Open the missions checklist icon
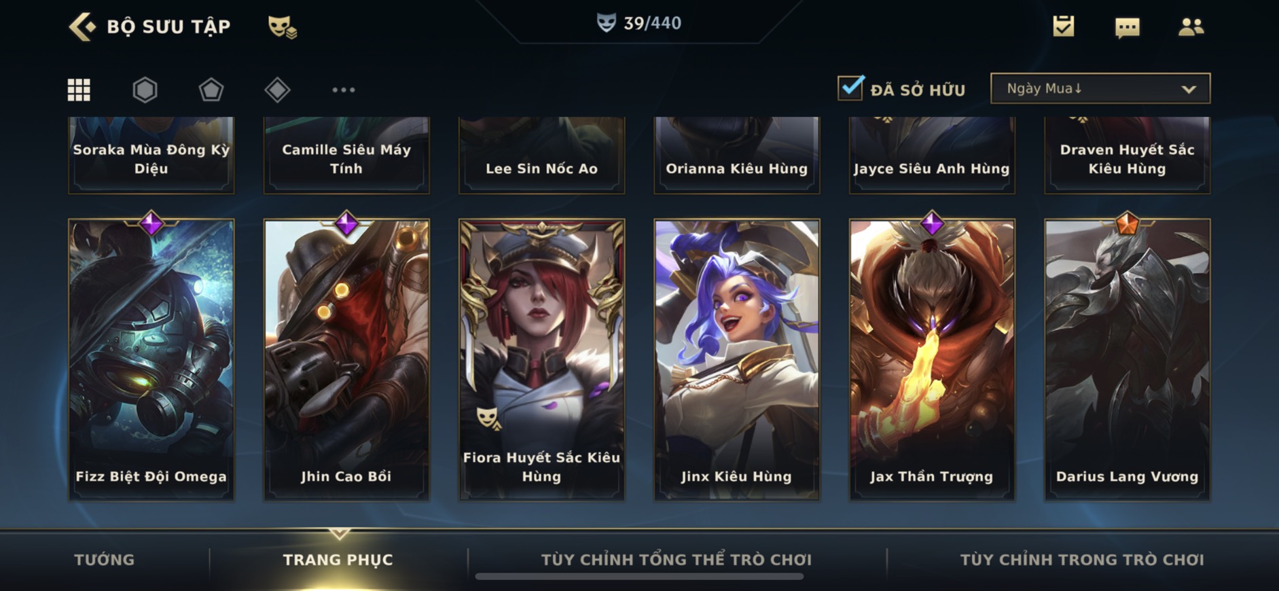Viewport: 1279px width, 591px height. (x=1064, y=26)
